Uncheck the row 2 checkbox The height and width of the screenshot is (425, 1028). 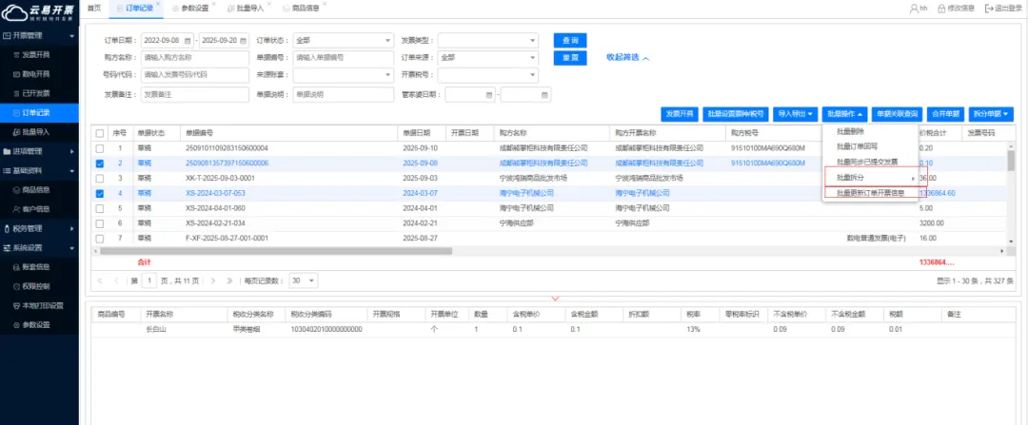(x=100, y=164)
